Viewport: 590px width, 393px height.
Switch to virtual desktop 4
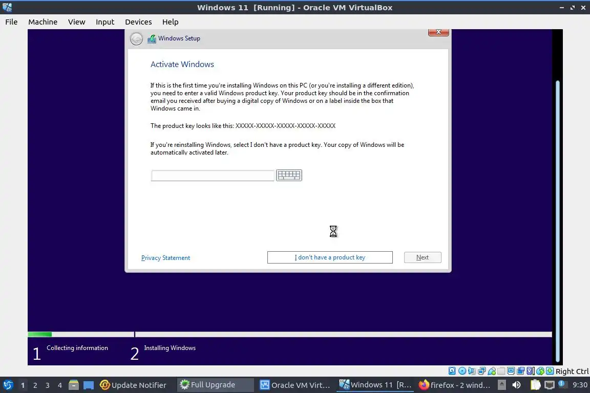[x=60, y=385]
